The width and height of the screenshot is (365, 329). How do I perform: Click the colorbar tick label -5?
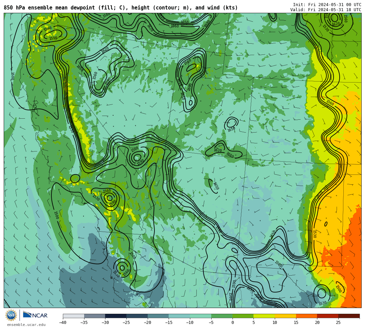tap(211, 323)
